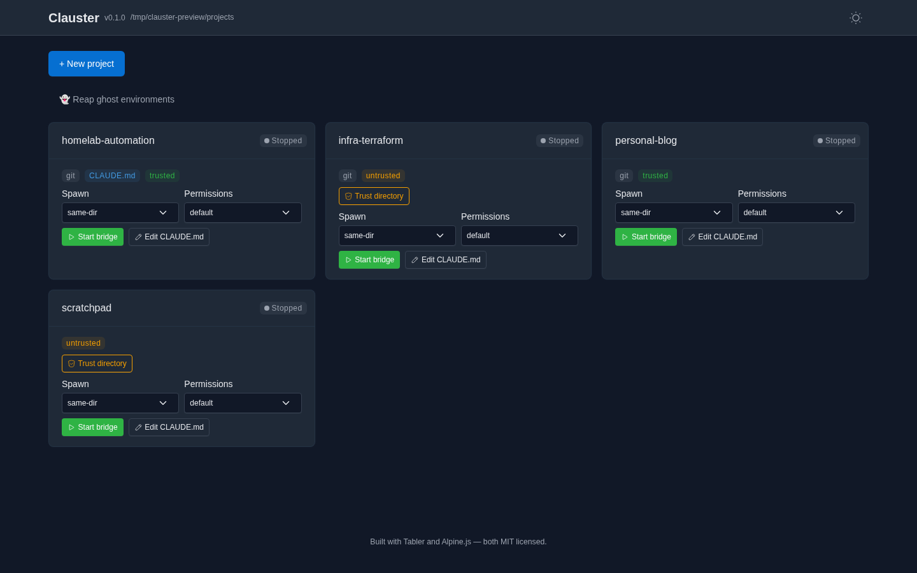The height and width of the screenshot is (573, 917).
Task: Click shield icon on scratchpad Trust directory
Action: coord(71,364)
